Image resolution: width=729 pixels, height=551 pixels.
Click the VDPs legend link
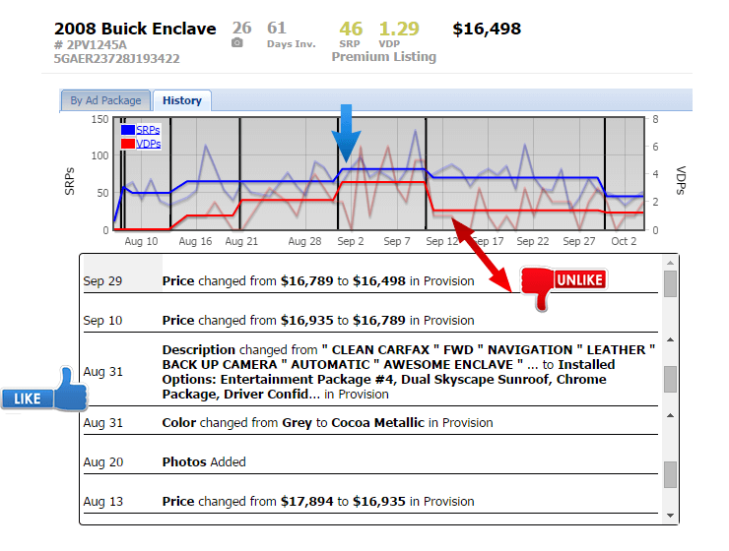point(149,144)
